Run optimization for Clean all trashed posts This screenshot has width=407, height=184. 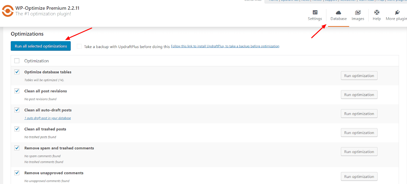(x=359, y=133)
